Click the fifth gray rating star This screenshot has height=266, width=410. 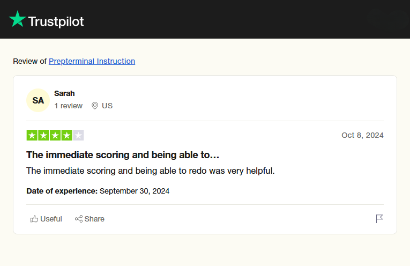[x=79, y=135]
